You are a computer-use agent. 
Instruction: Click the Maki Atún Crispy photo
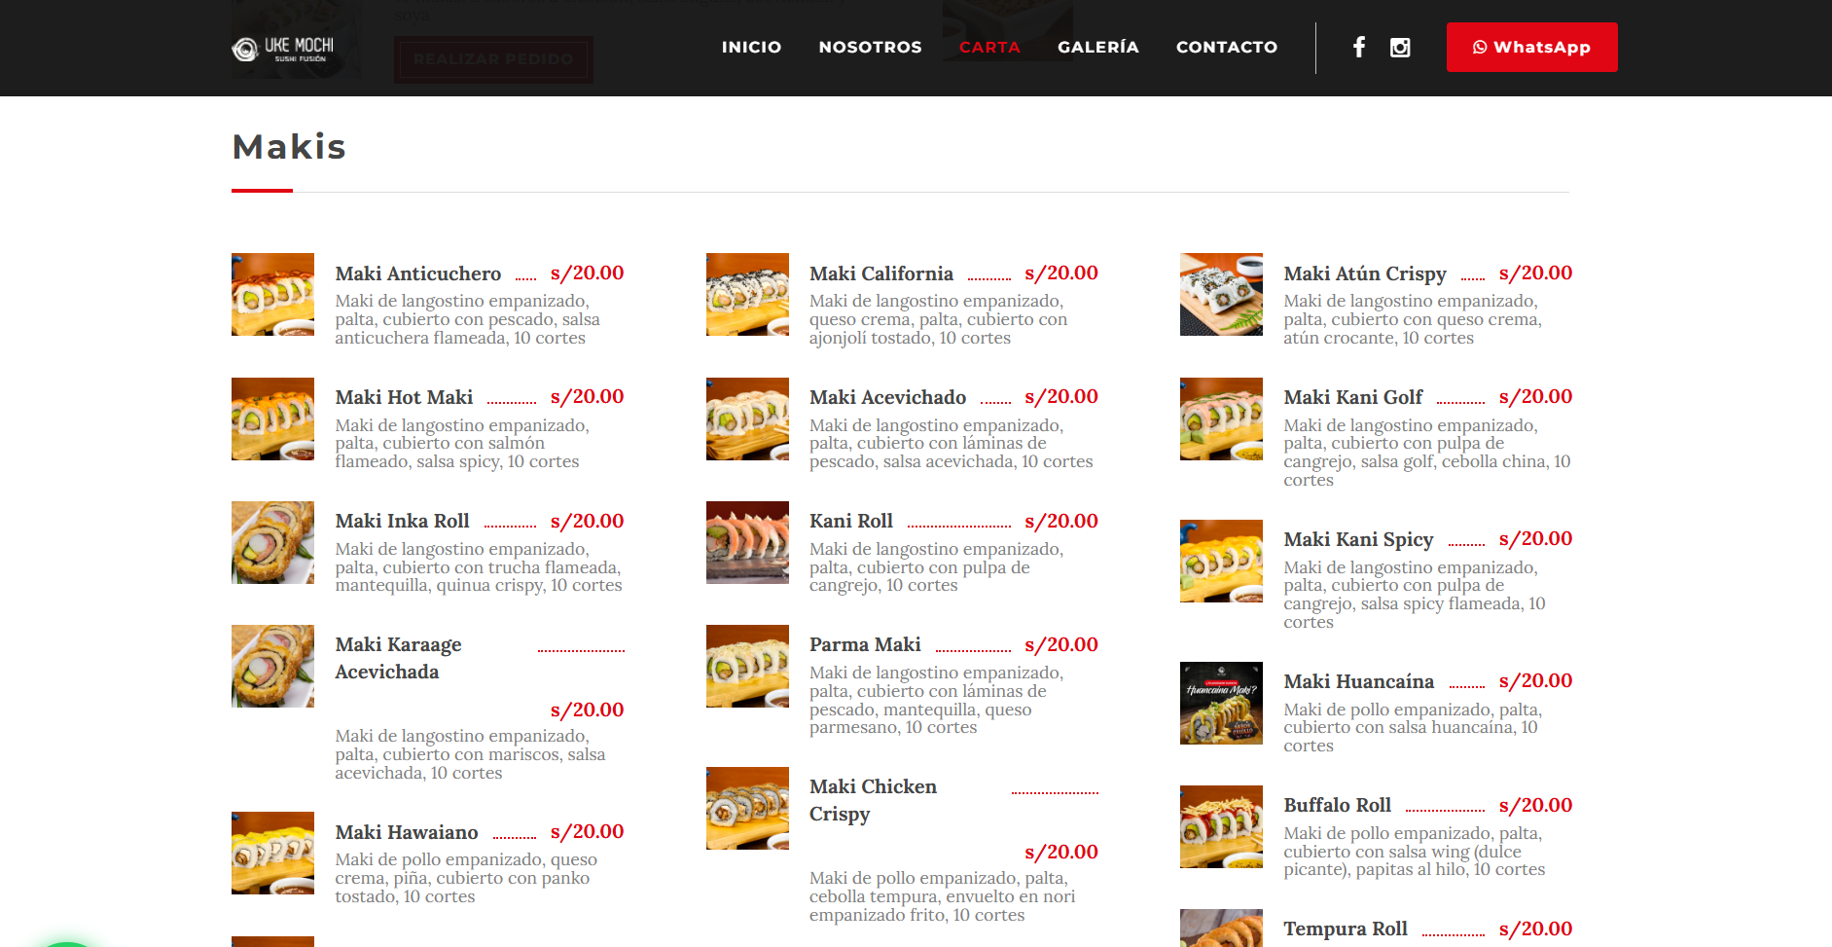(1221, 294)
